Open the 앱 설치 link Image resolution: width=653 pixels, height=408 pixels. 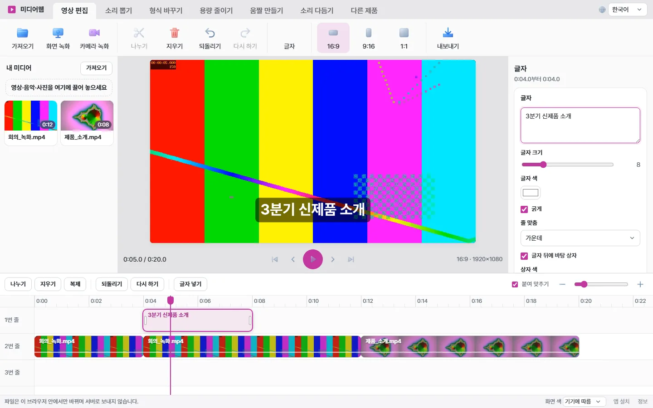point(621,402)
